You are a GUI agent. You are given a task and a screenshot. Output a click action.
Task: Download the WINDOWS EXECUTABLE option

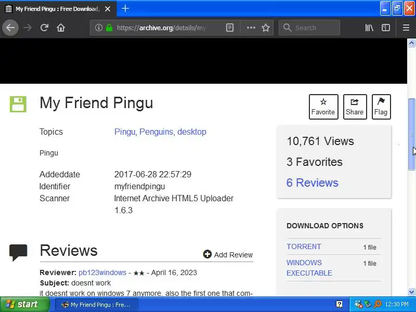pos(309,268)
